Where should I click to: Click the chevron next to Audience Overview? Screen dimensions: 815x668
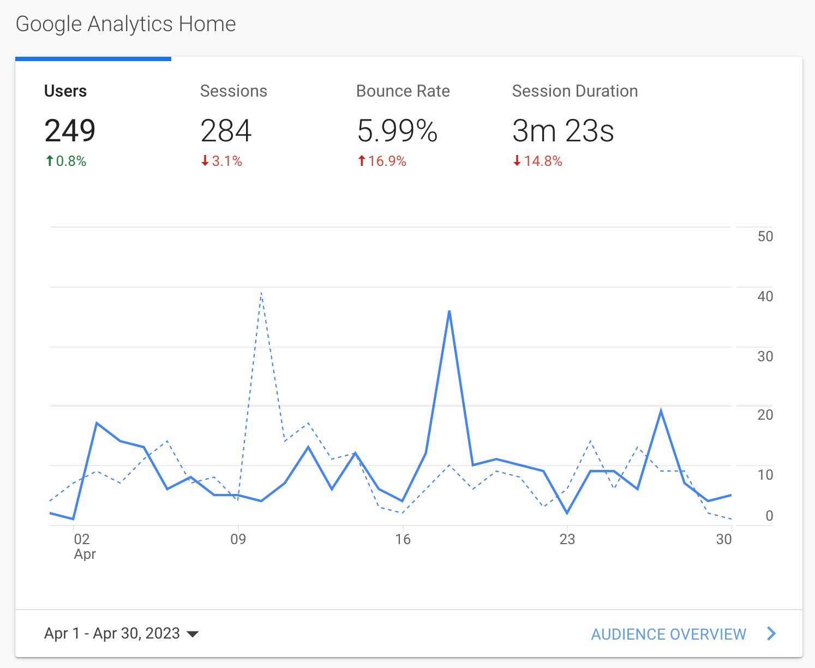point(771,634)
